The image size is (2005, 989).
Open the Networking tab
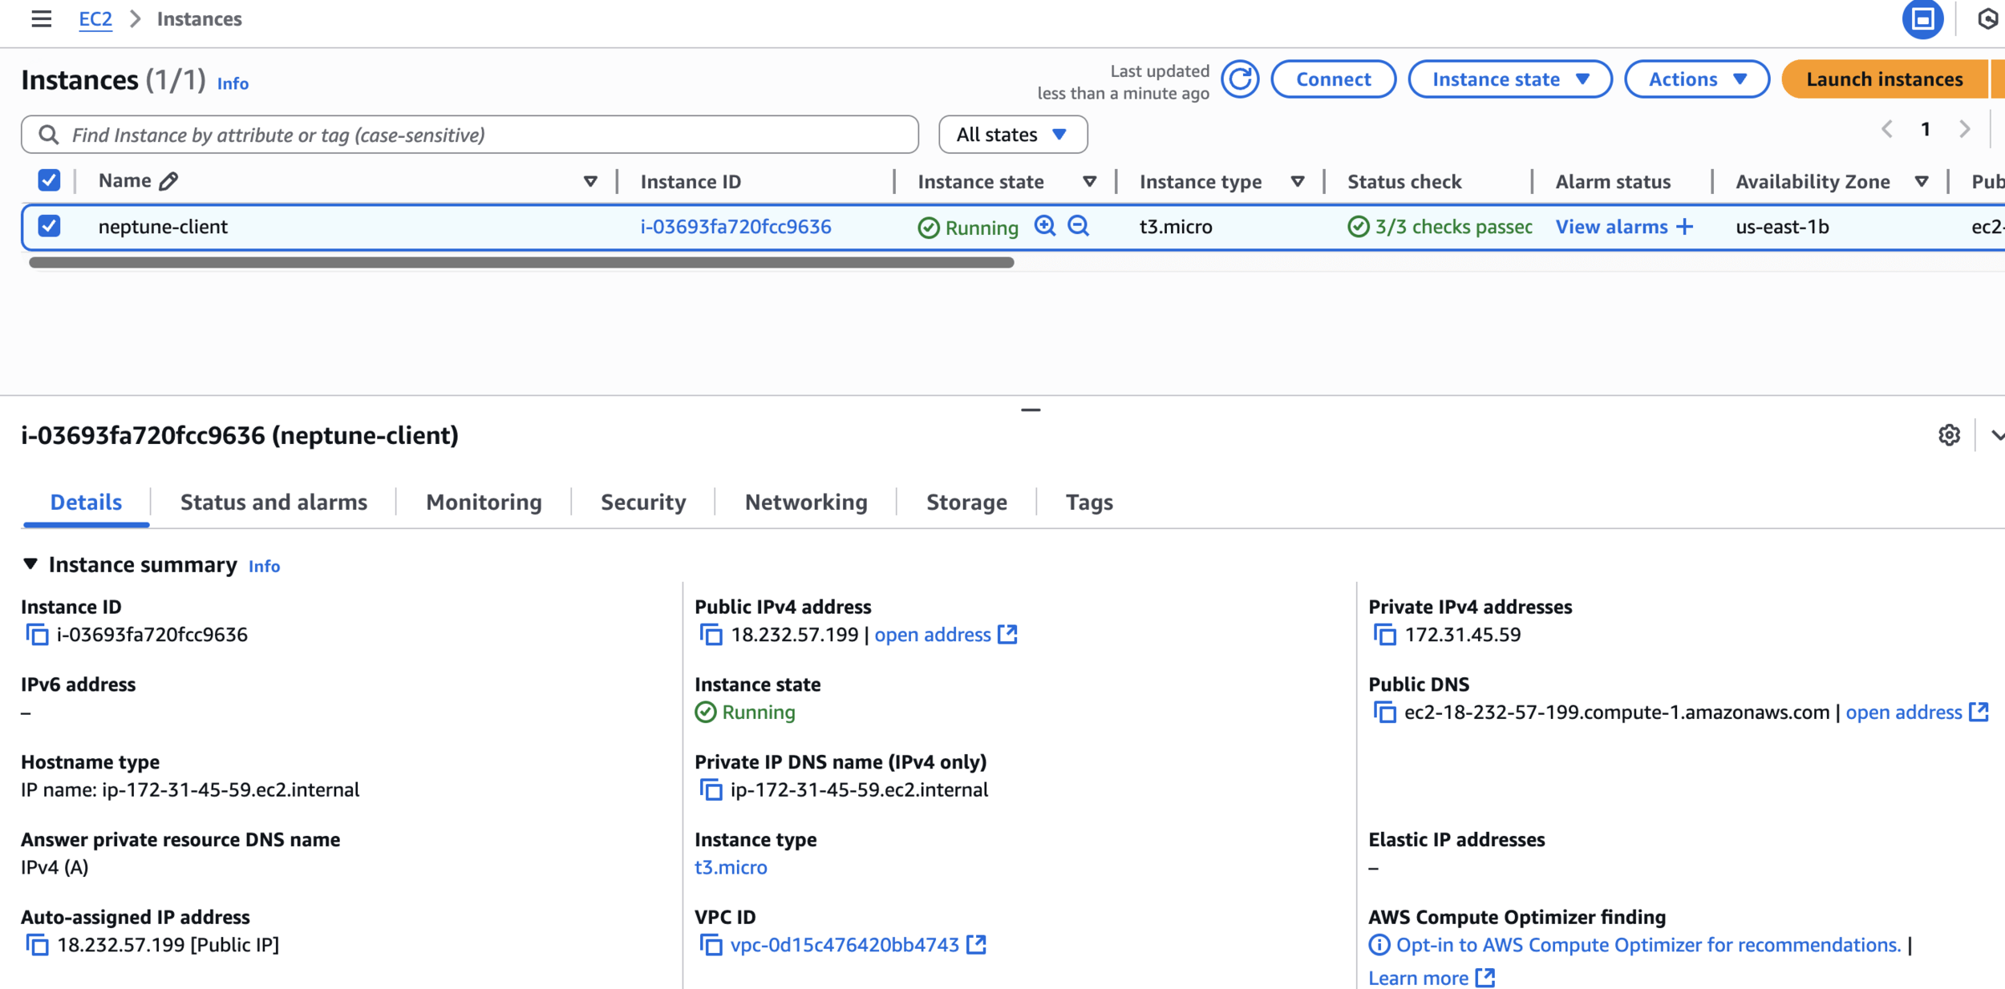806,503
